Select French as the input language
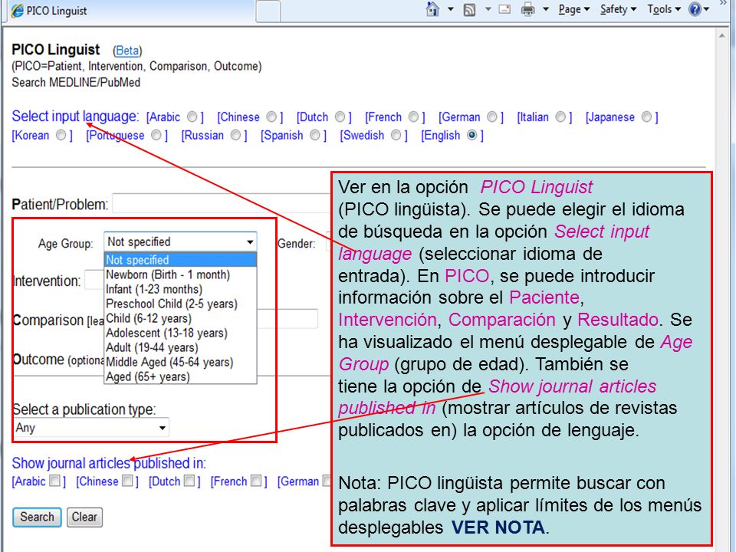Viewport: 736px width, 552px height. pos(413,117)
